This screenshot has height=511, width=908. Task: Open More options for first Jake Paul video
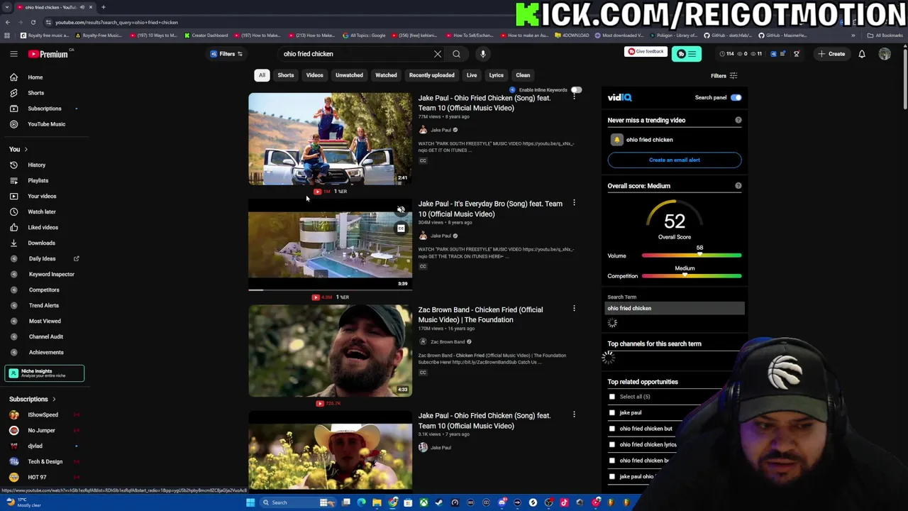[x=574, y=97]
